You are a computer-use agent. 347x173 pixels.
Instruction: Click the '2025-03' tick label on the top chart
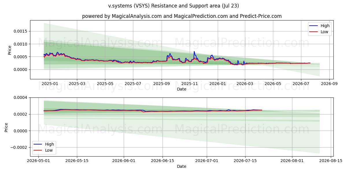coord(77,84)
